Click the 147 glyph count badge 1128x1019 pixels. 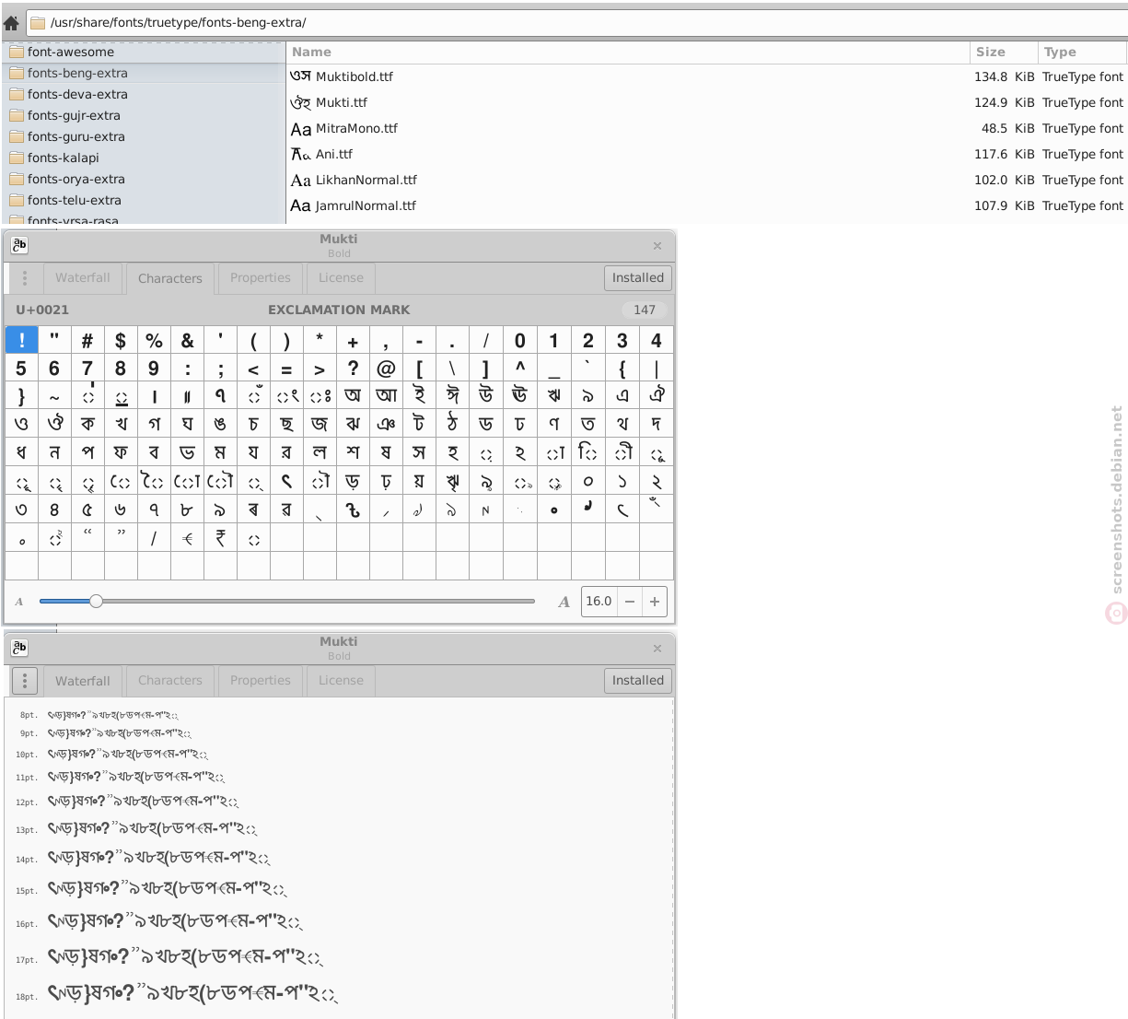[645, 310]
